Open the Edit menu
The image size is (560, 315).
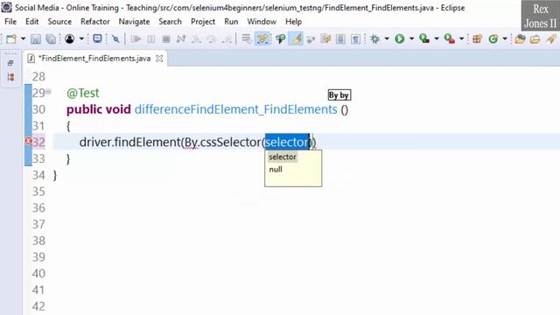31,21
